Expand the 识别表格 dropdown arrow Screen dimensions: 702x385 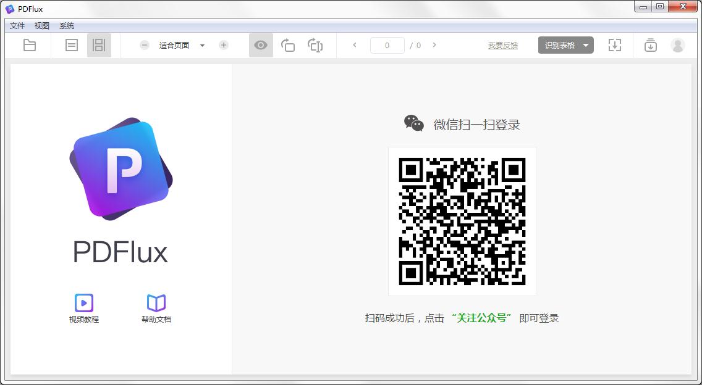tap(584, 45)
